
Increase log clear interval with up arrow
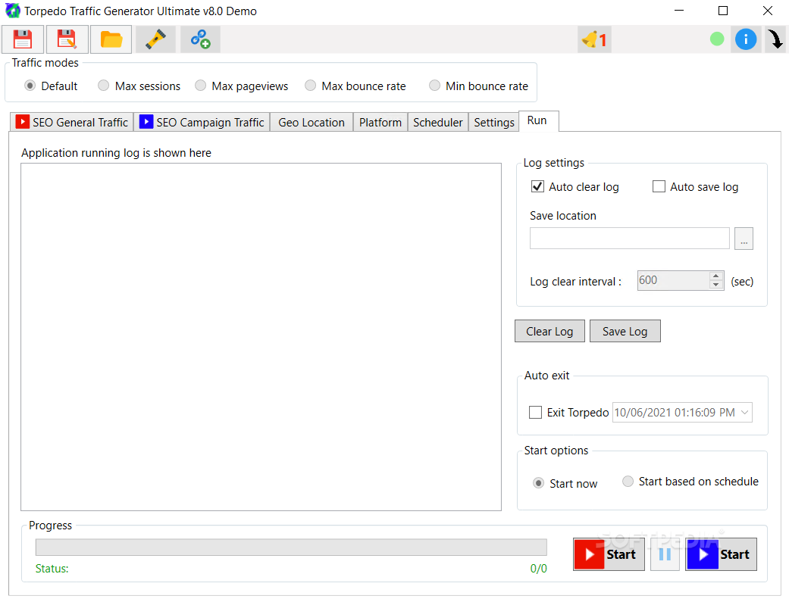click(x=716, y=276)
